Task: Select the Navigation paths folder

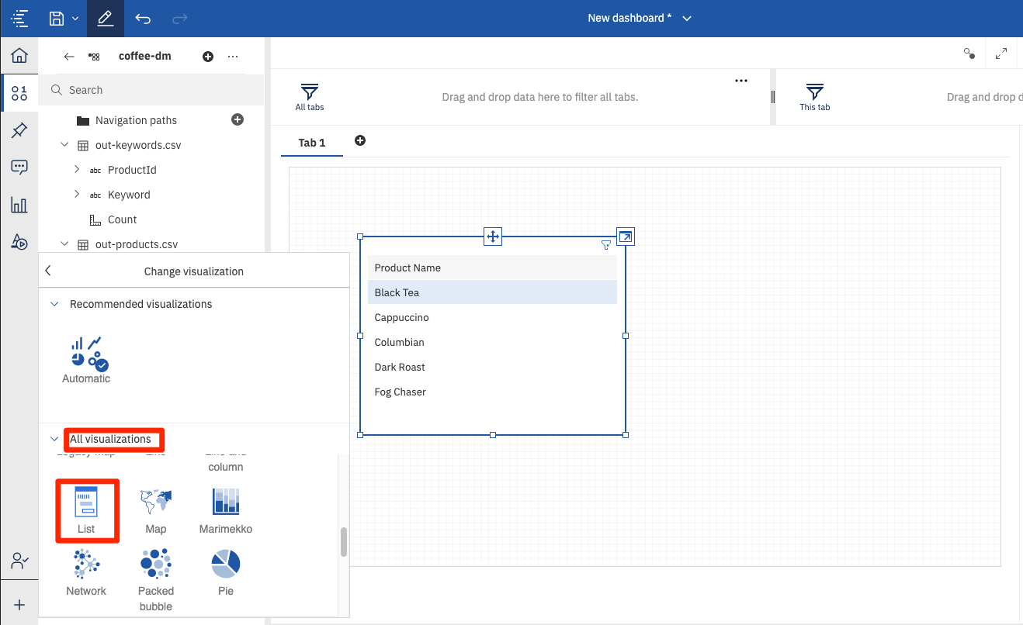Action: (136, 120)
